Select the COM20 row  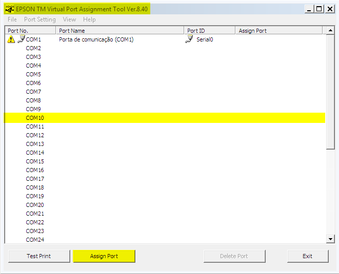(165, 205)
